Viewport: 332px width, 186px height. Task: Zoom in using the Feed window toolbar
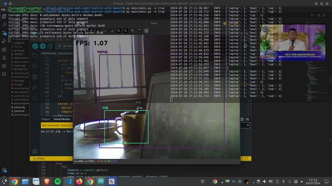tap(119, 31)
